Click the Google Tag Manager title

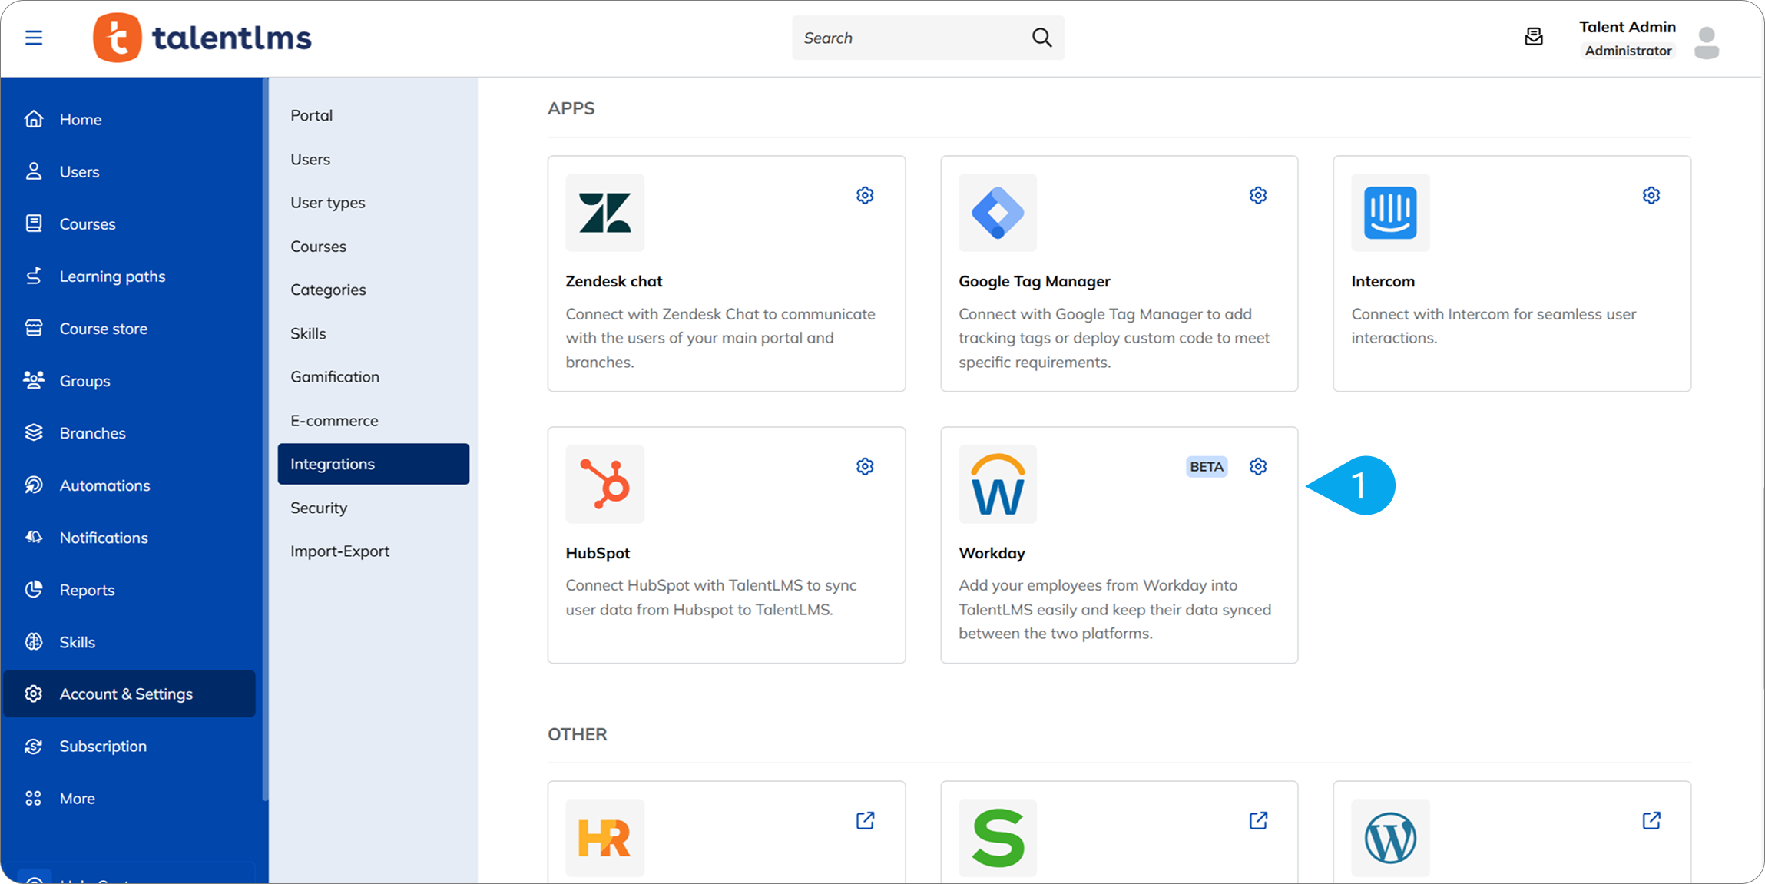point(1034,281)
